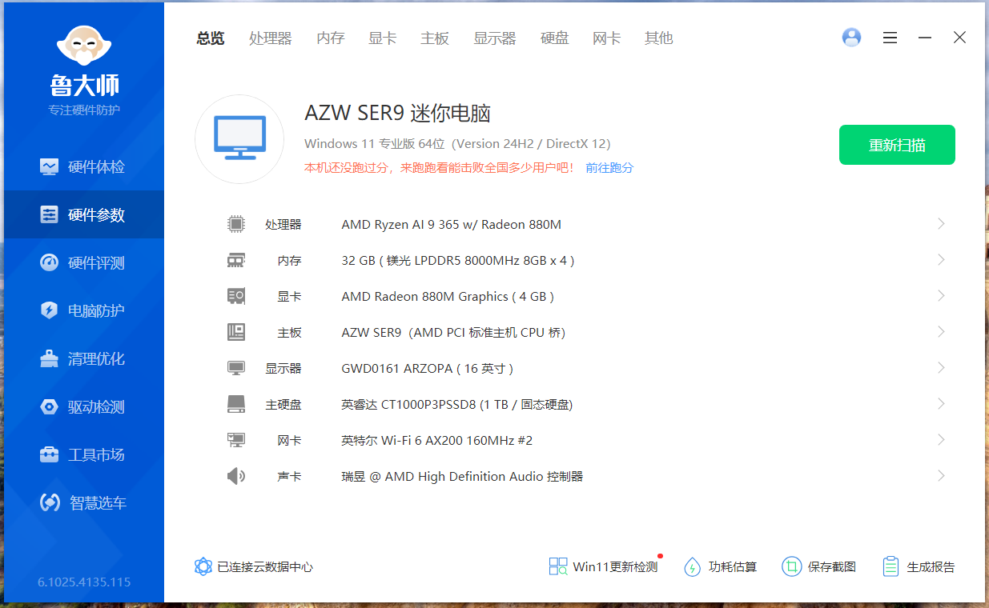
Task: Click the 保存截图 label
Action: pos(832,567)
